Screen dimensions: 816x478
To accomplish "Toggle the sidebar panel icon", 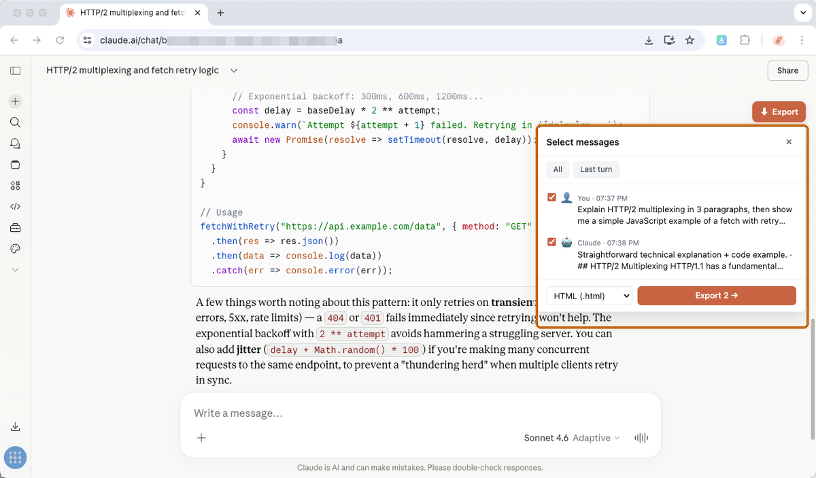I will 15,71.
